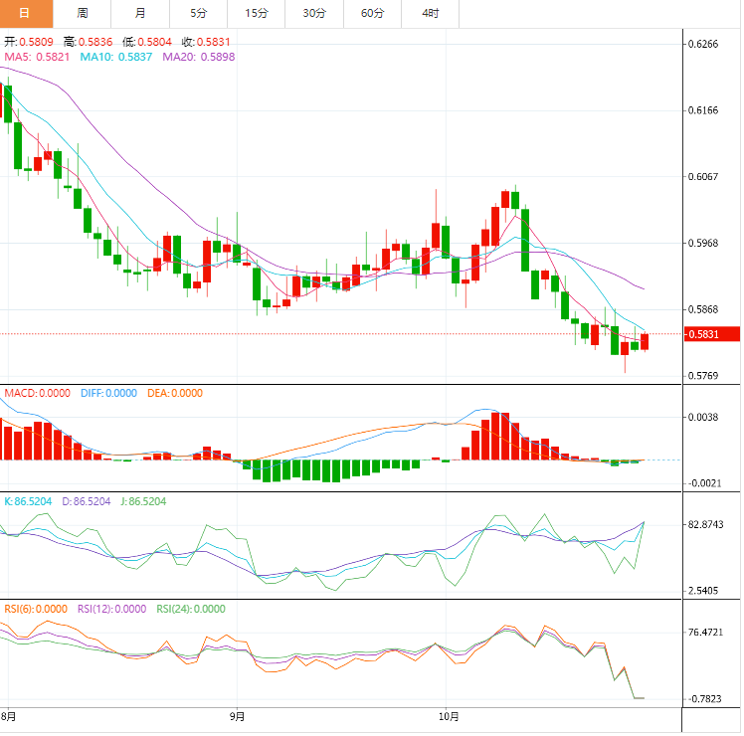Switch to the 60分 timeframe
Viewport: 744px width, 736px height.
click(x=373, y=13)
